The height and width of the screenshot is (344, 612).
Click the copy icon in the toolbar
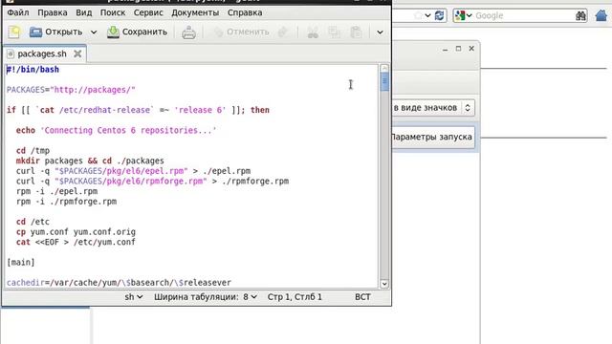[334, 32]
